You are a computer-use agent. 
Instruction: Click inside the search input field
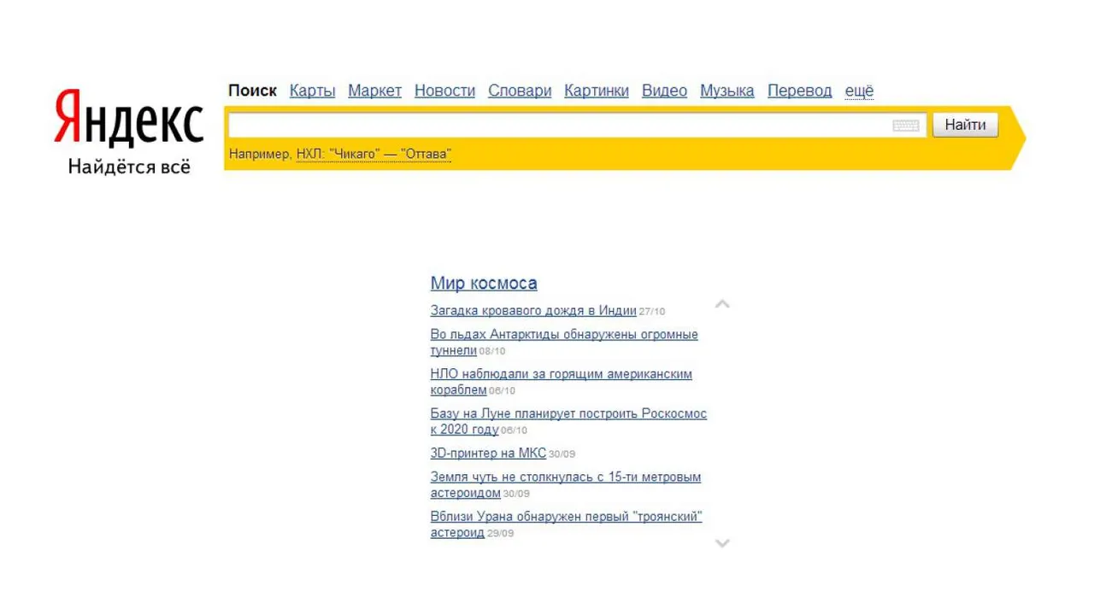(x=556, y=126)
